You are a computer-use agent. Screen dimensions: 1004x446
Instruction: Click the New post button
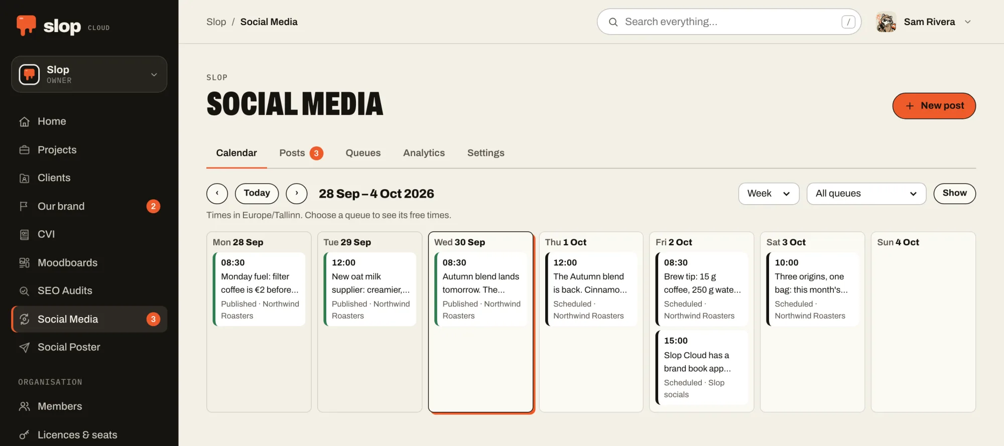[x=934, y=106]
